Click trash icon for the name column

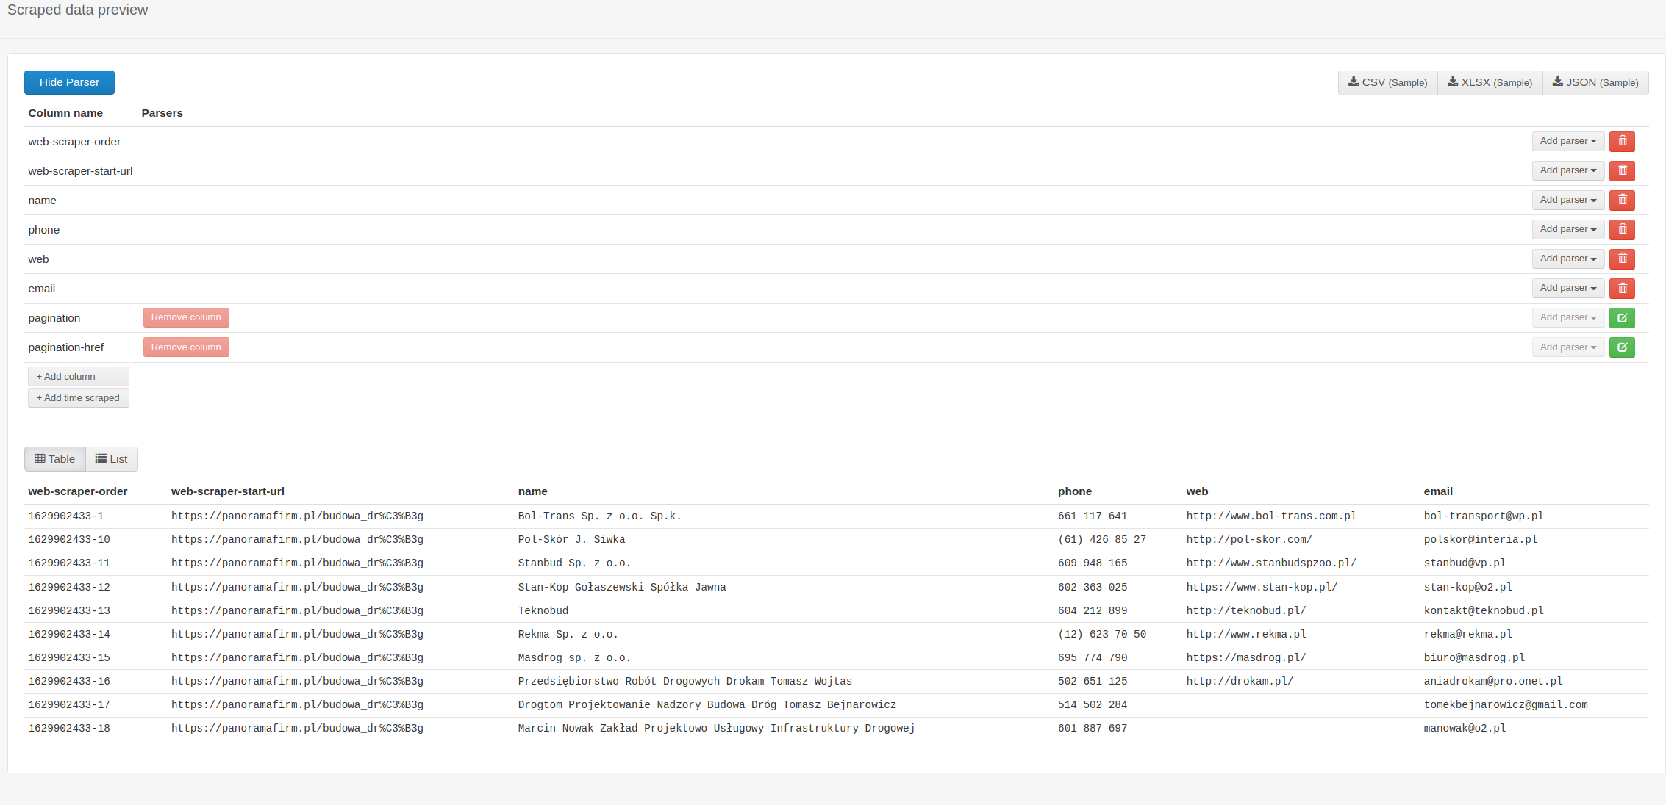coord(1621,200)
